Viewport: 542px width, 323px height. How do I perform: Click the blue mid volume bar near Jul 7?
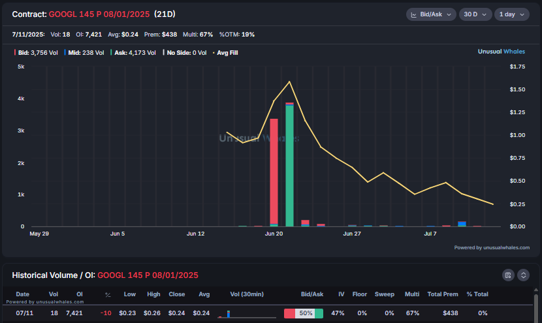(x=462, y=224)
